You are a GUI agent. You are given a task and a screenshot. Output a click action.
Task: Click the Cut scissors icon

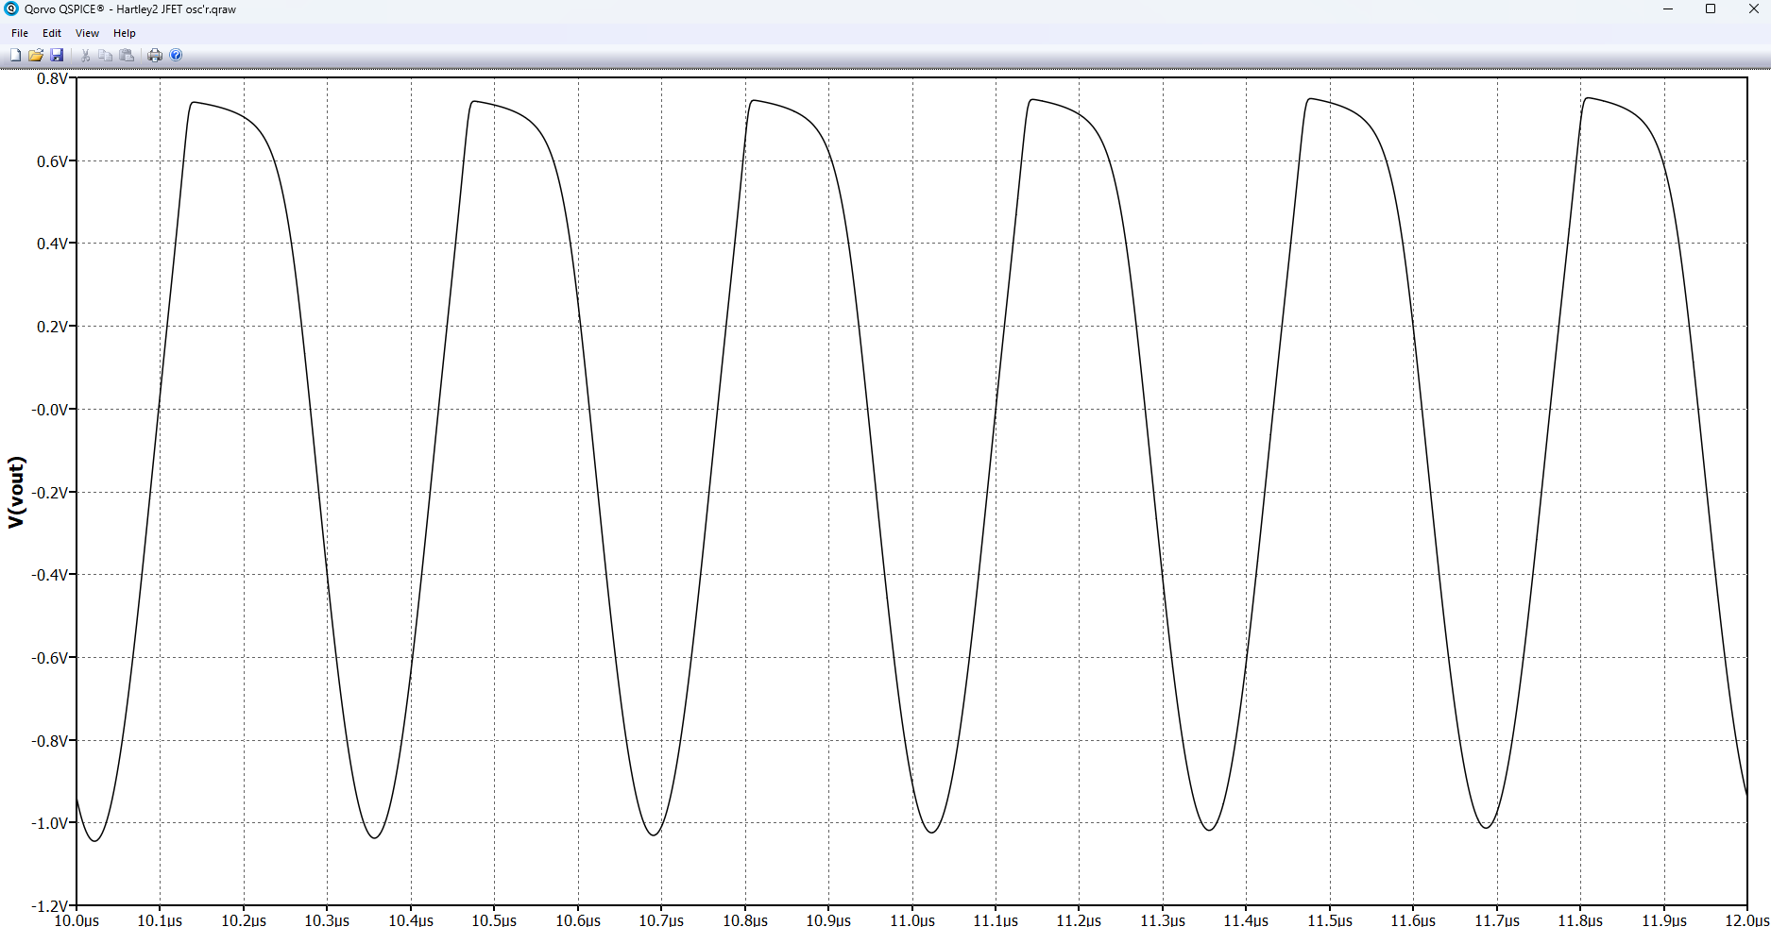coord(85,56)
